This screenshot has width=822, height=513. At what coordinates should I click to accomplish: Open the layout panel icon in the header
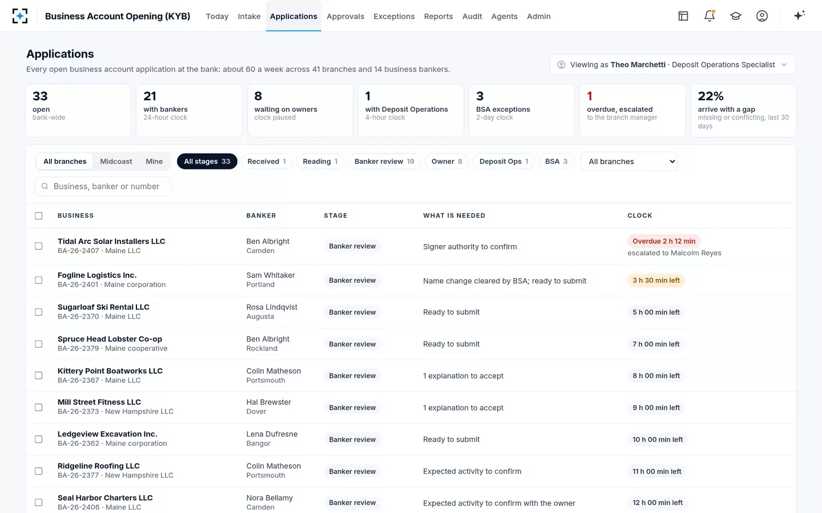click(683, 16)
